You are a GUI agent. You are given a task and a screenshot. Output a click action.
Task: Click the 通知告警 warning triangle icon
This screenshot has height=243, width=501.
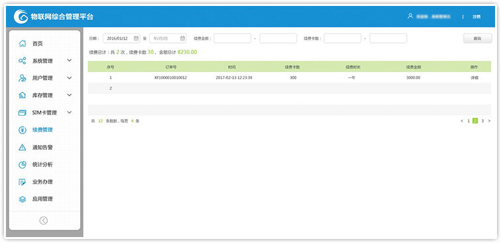click(x=23, y=147)
